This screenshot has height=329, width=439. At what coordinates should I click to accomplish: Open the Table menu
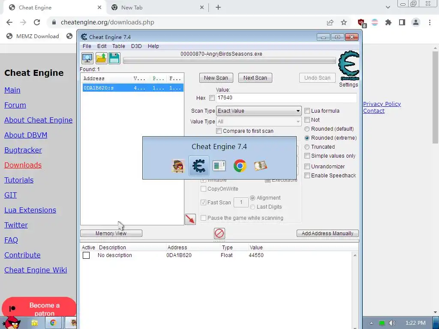point(119,46)
